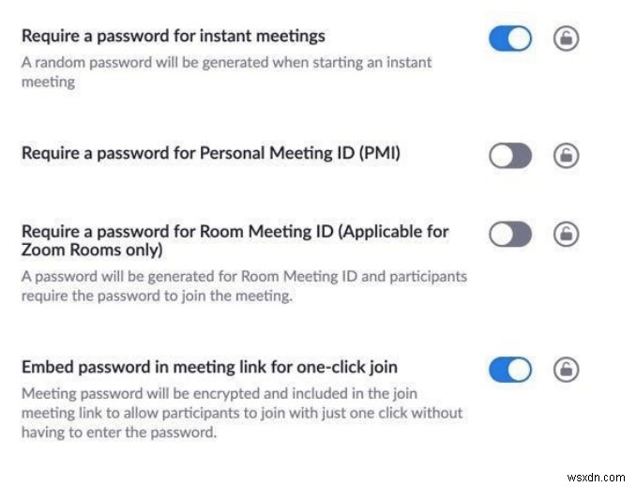Click the 'Zoom Rooms only)' heading line

(x=93, y=251)
